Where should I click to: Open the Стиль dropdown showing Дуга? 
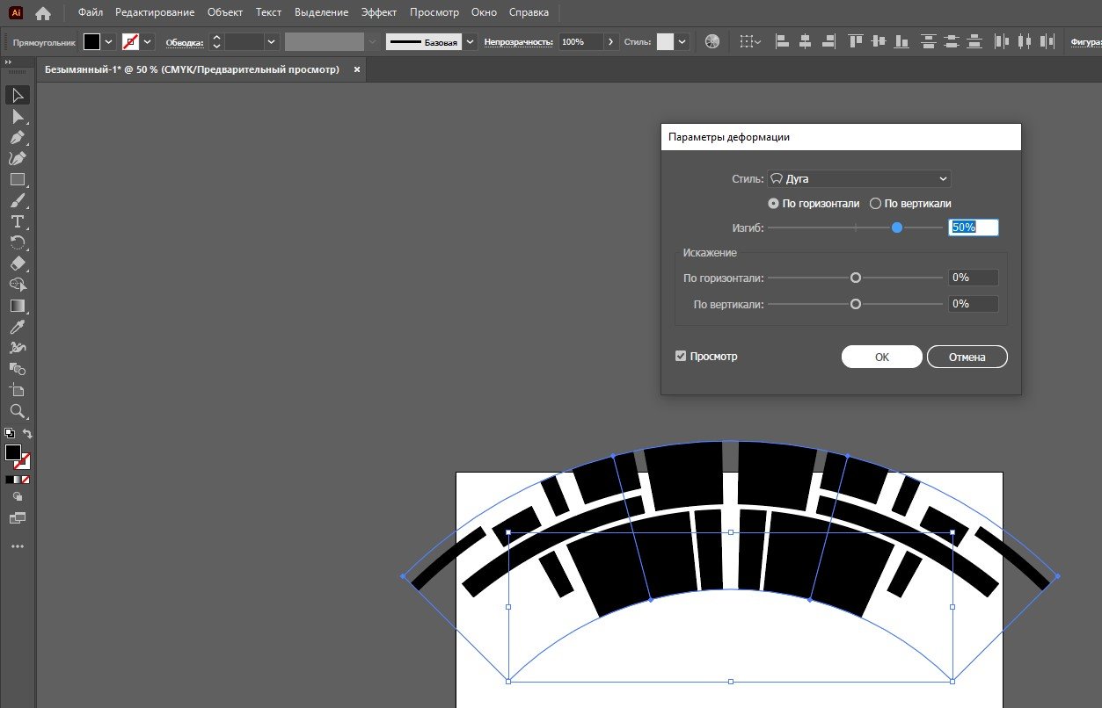pos(859,179)
